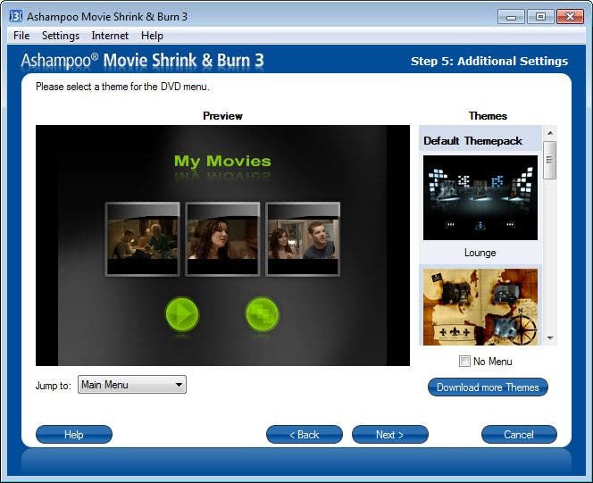Open the Jump to Main Menu dropdown
The width and height of the screenshot is (593, 483).
pyautogui.click(x=132, y=385)
